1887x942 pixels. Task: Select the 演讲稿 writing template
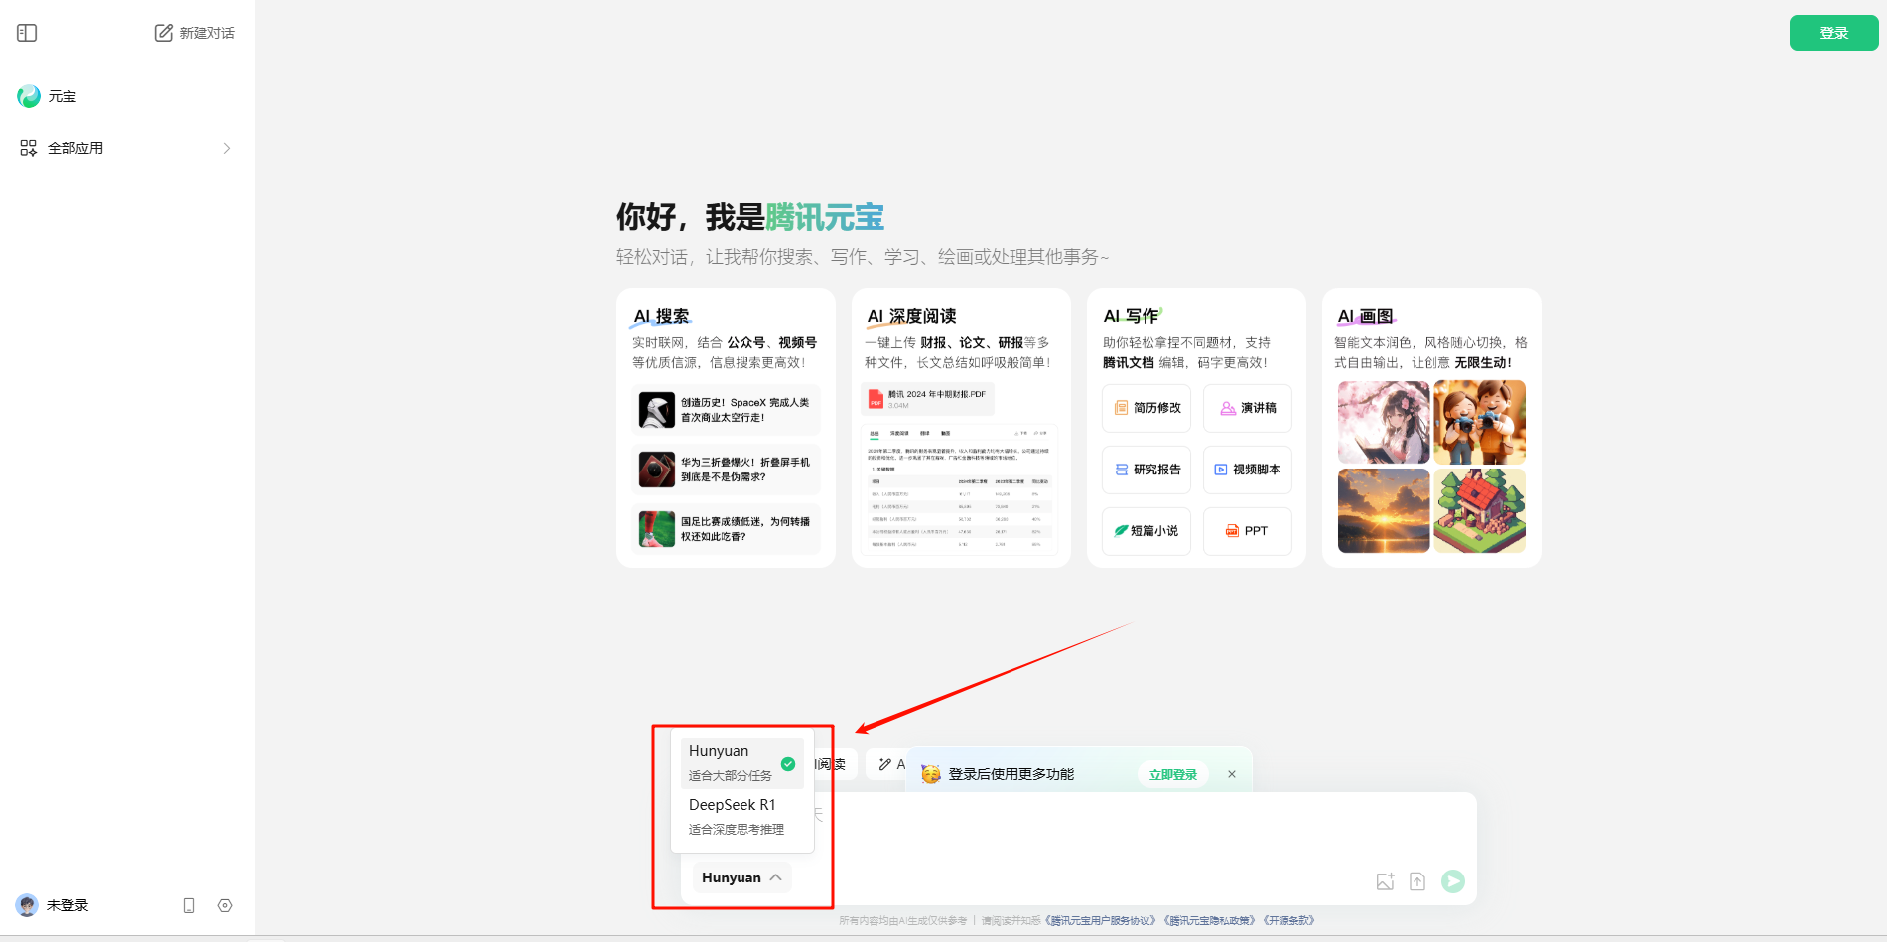click(x=1248, y=408)
